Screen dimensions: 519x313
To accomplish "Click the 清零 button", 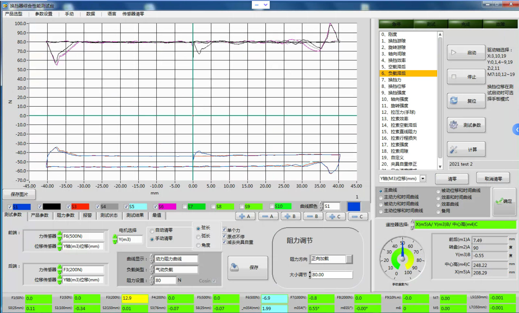I will (x=452, y=179).
